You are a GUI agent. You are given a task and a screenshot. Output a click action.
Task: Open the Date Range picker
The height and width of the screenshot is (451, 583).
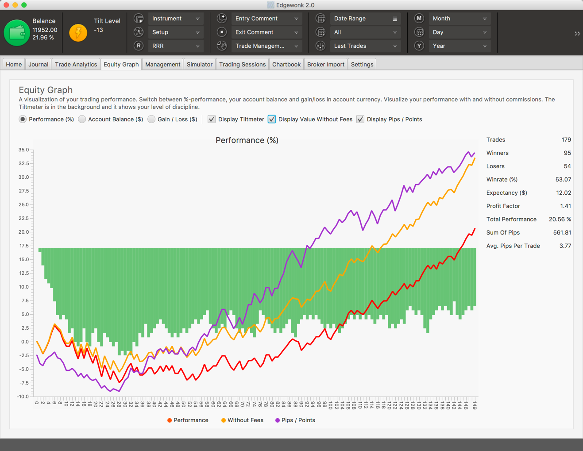click(365, 19)
